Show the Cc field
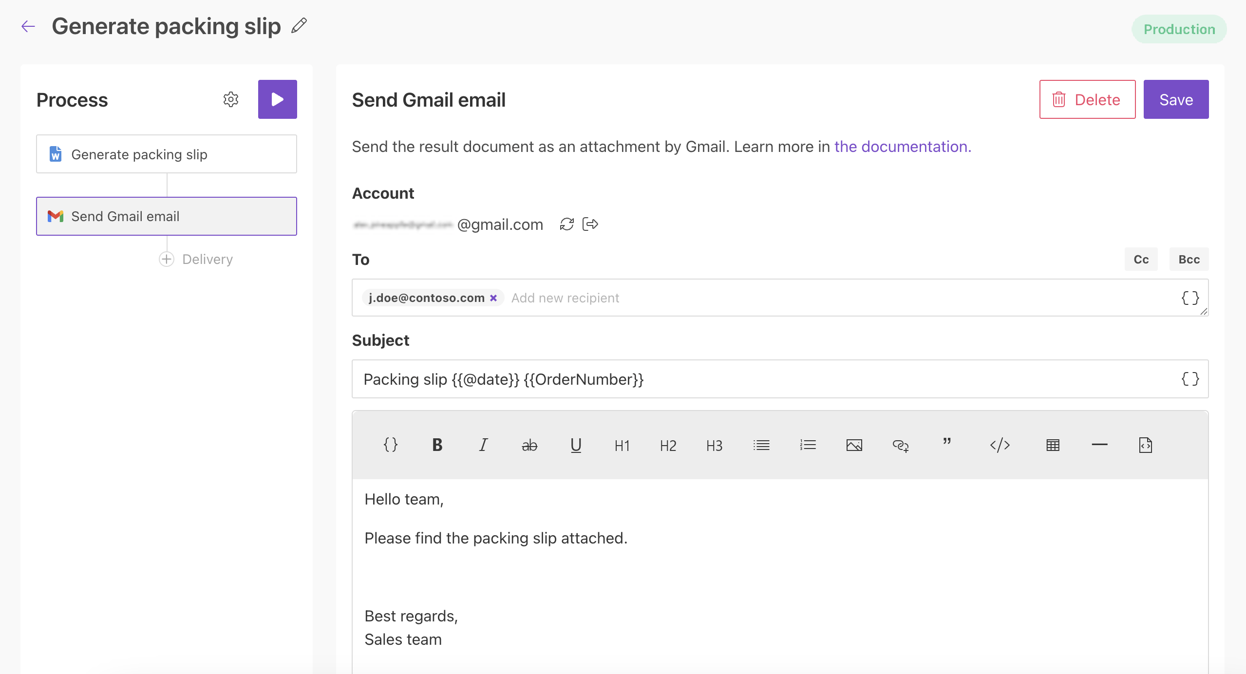Screen dimensions: 1246x674 click(x=1141, y=260)
